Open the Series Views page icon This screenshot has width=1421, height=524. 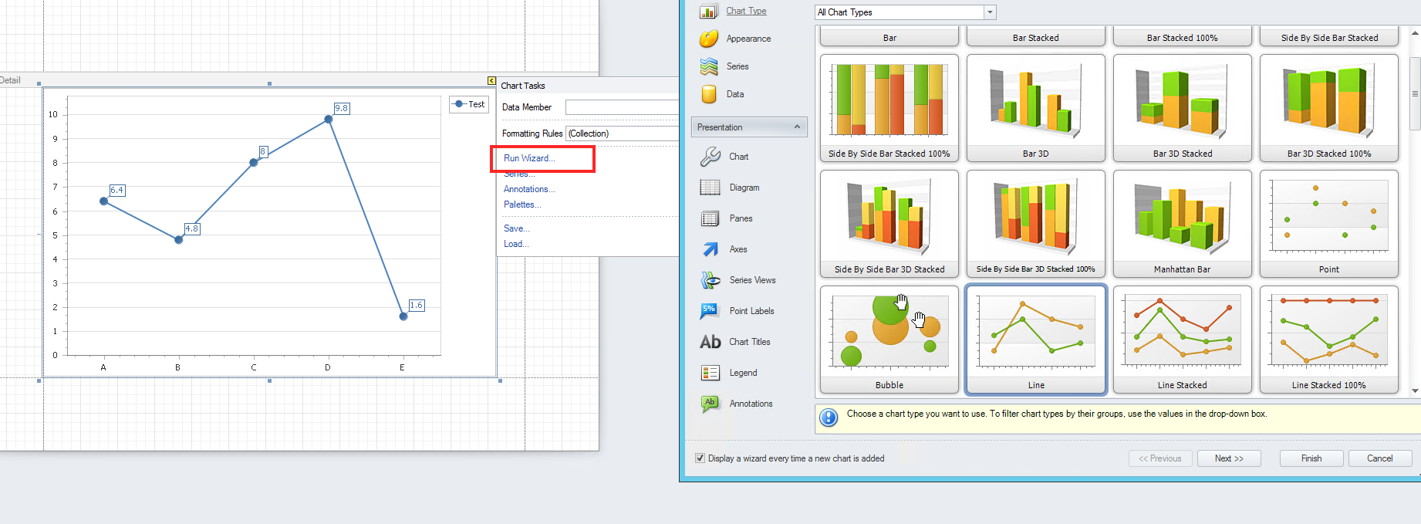[x=710, y=280]
